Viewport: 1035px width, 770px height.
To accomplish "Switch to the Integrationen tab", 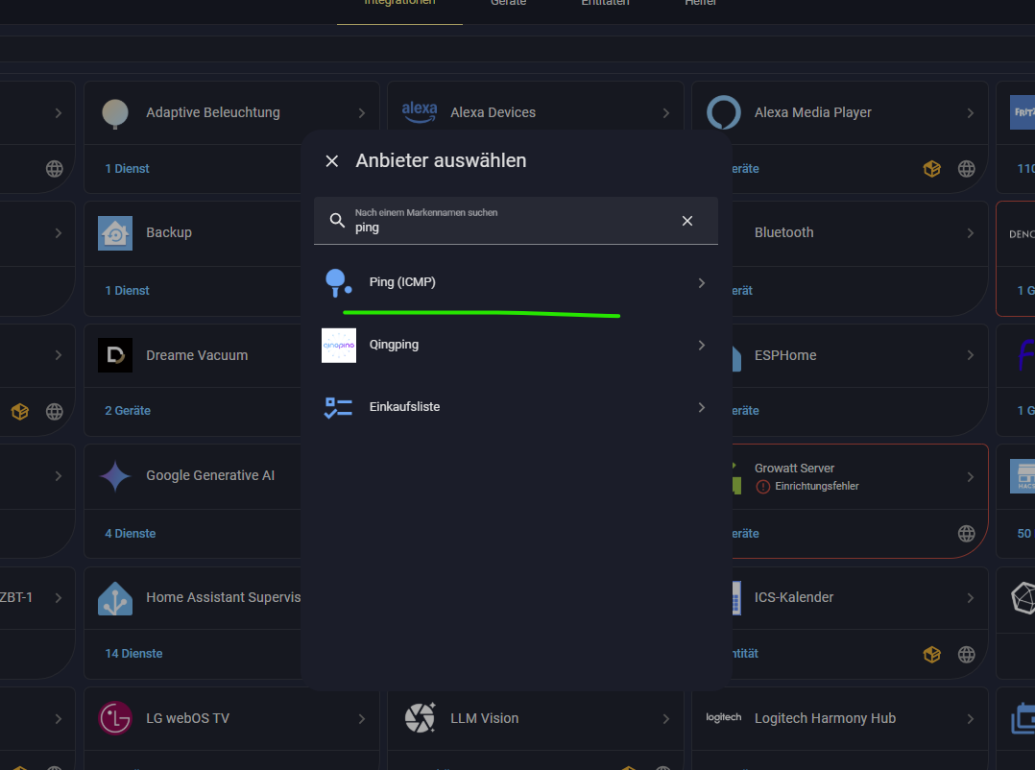I will 399,4.
